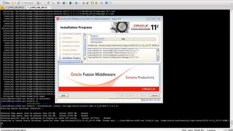The height and width of the screenshot is (131, 233).
Task: Open the session properties icon in toolbar
Action: [38, 3]
